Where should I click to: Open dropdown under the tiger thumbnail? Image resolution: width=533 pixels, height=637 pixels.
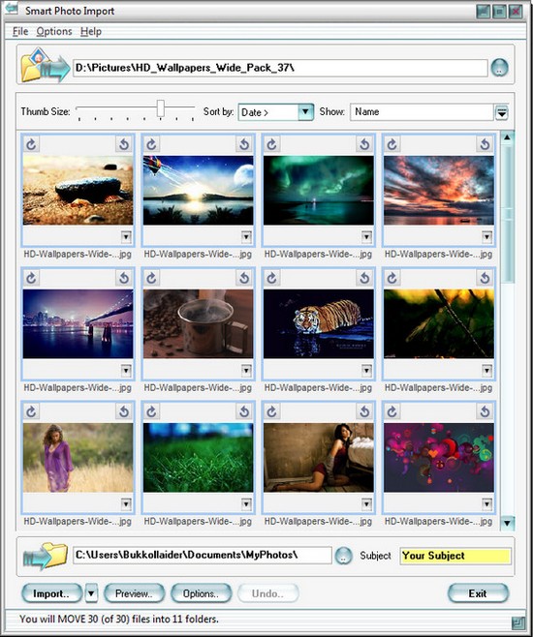tap(366, 371)
